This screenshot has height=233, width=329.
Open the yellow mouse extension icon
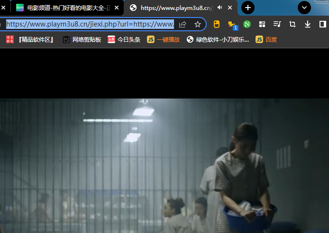click(217, 24)
